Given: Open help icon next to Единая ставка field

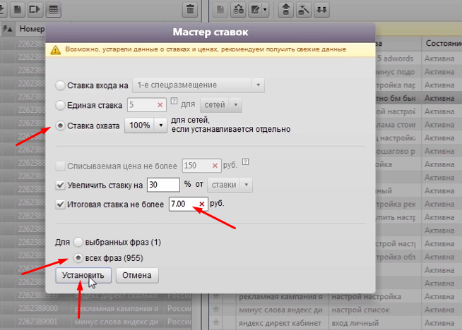Looking at the screenshot, I should click(174, 101).
